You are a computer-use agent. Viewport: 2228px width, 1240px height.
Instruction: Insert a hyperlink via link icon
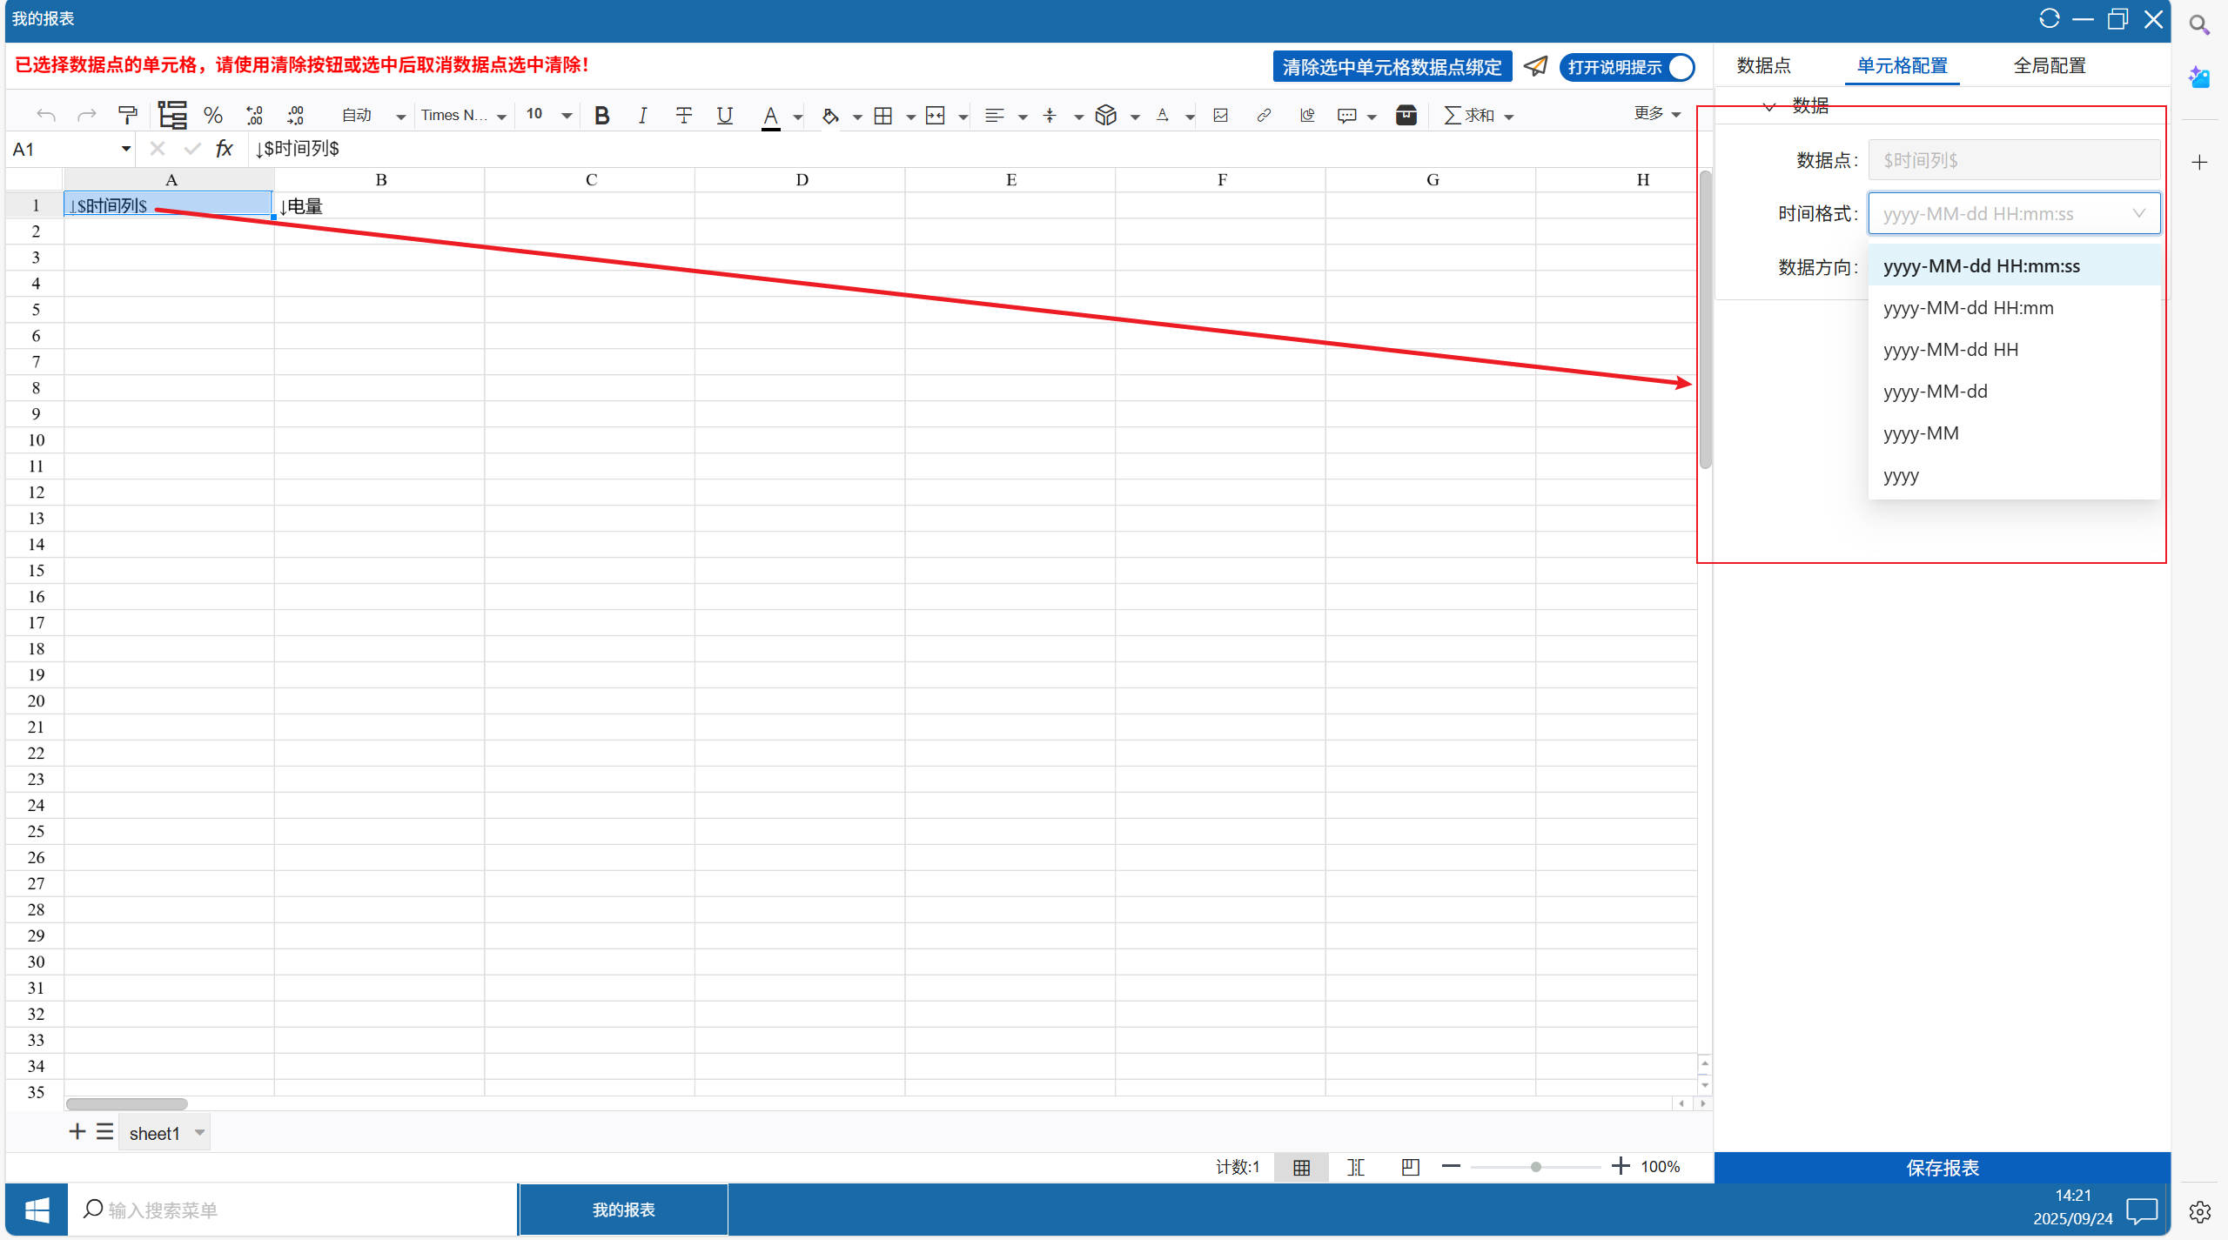(1264, 116)
